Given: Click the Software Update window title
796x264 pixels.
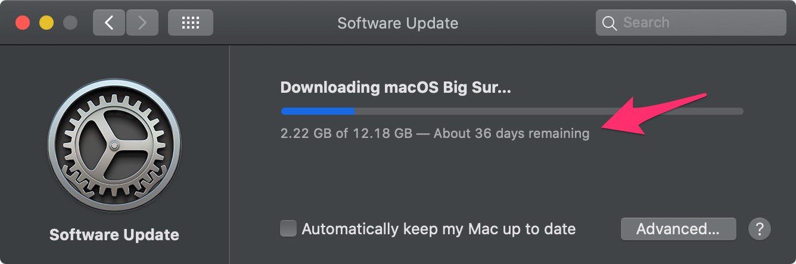Looking at the screenshot, I should coord(397,23).
